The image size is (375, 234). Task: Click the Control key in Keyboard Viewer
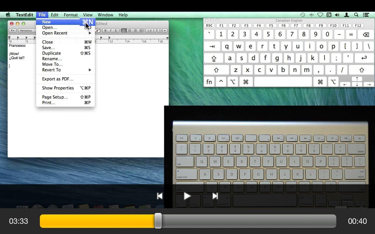click(x=221, y=82)
